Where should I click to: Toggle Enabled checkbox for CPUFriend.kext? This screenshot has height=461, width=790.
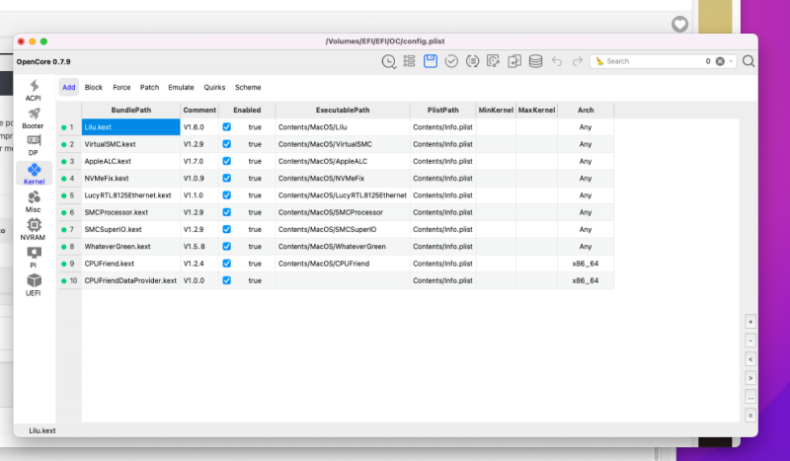click(227, 264)
